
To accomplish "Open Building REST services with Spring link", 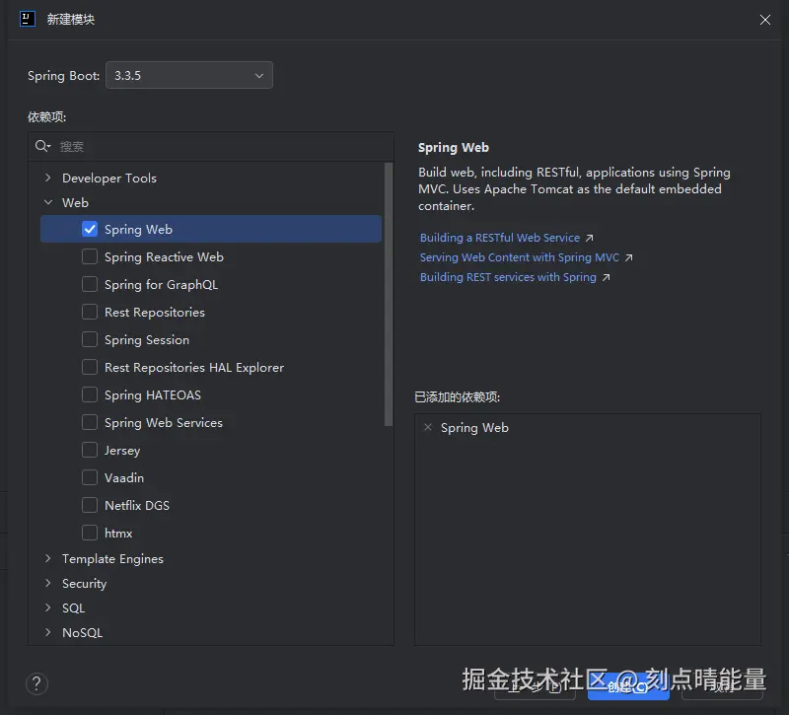I will click(515, 277).
